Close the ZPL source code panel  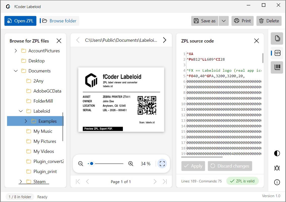tap(257, 41)
